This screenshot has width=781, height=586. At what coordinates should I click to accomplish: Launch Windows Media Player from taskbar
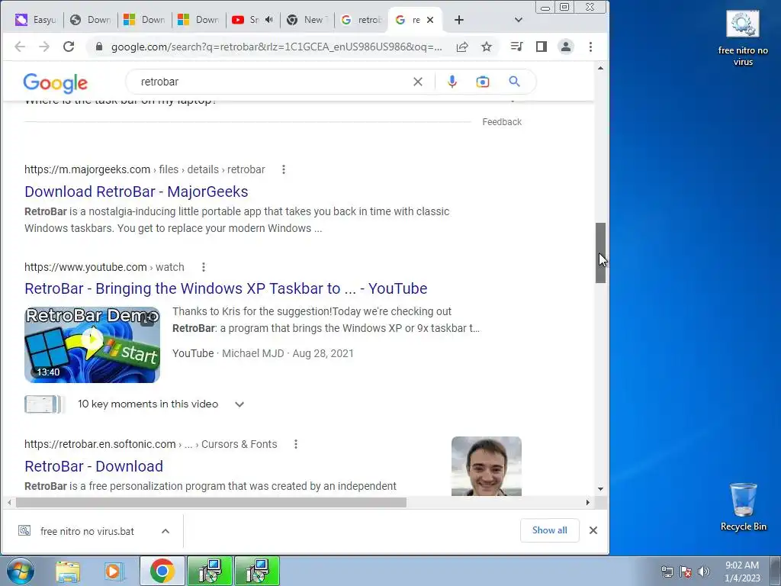click(x=114, y=572)
